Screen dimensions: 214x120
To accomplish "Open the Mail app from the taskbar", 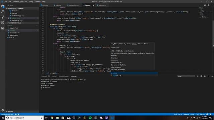I will 68,118.
